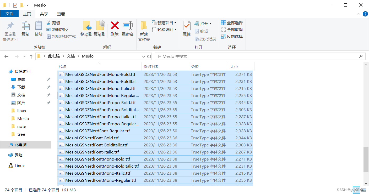Click Select all in ribbon
Image resolution: width=369 pixels, height=194 pixels.
click(x=232, y=23)
